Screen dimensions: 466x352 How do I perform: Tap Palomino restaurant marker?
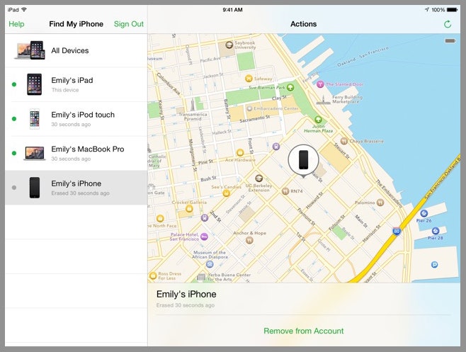[x=380, y=203]
